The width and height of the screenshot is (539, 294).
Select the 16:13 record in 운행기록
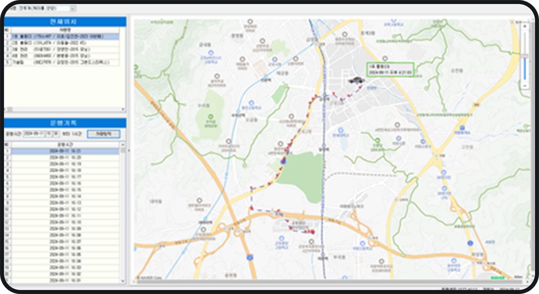[x=66, y=203]
